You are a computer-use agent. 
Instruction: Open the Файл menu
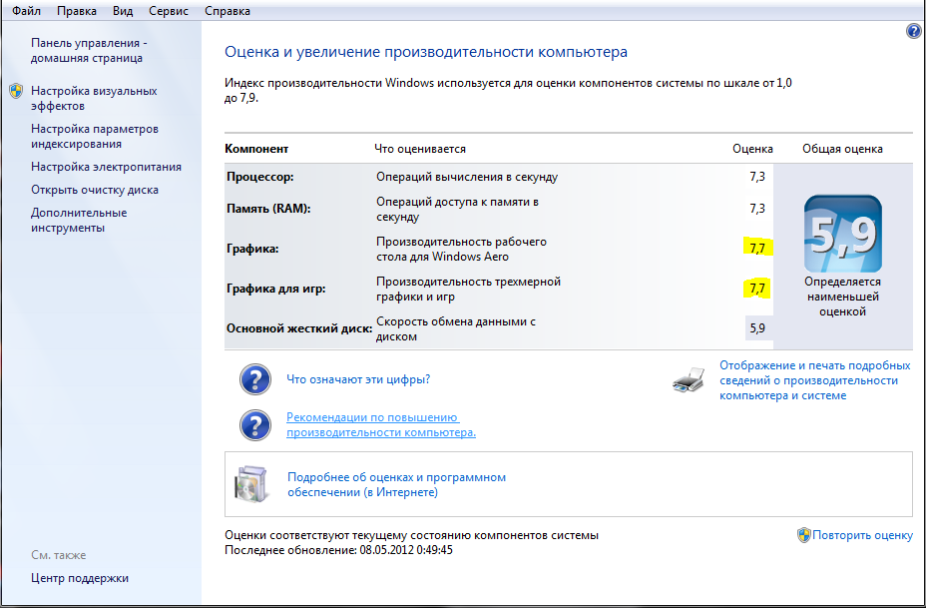[x=26, y=11]
